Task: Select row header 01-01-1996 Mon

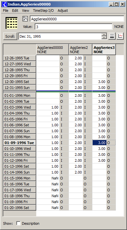Action: [20, 95]
